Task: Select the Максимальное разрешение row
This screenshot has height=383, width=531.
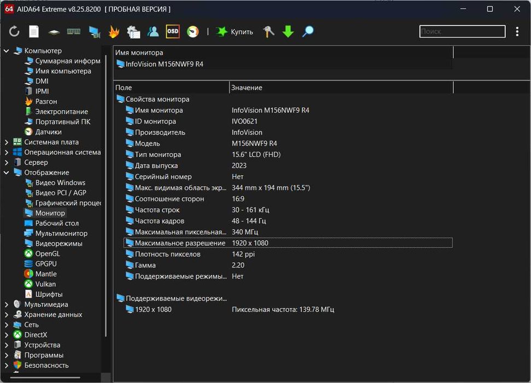Action: coord(288,243)
